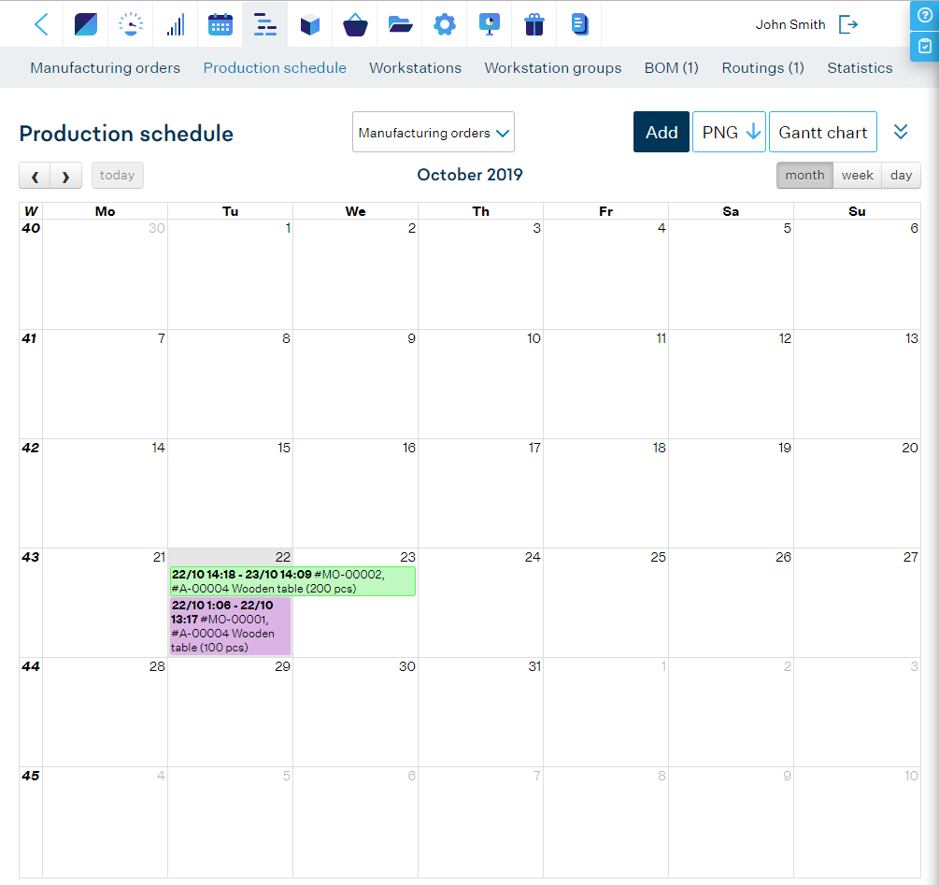
Task: Expand options with double chevron
Action: click(x=901, y=132)
